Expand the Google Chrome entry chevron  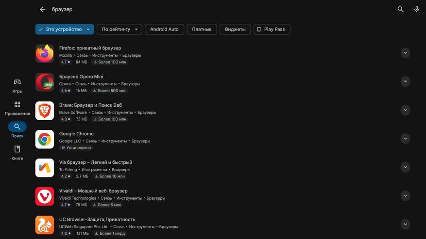405,139
